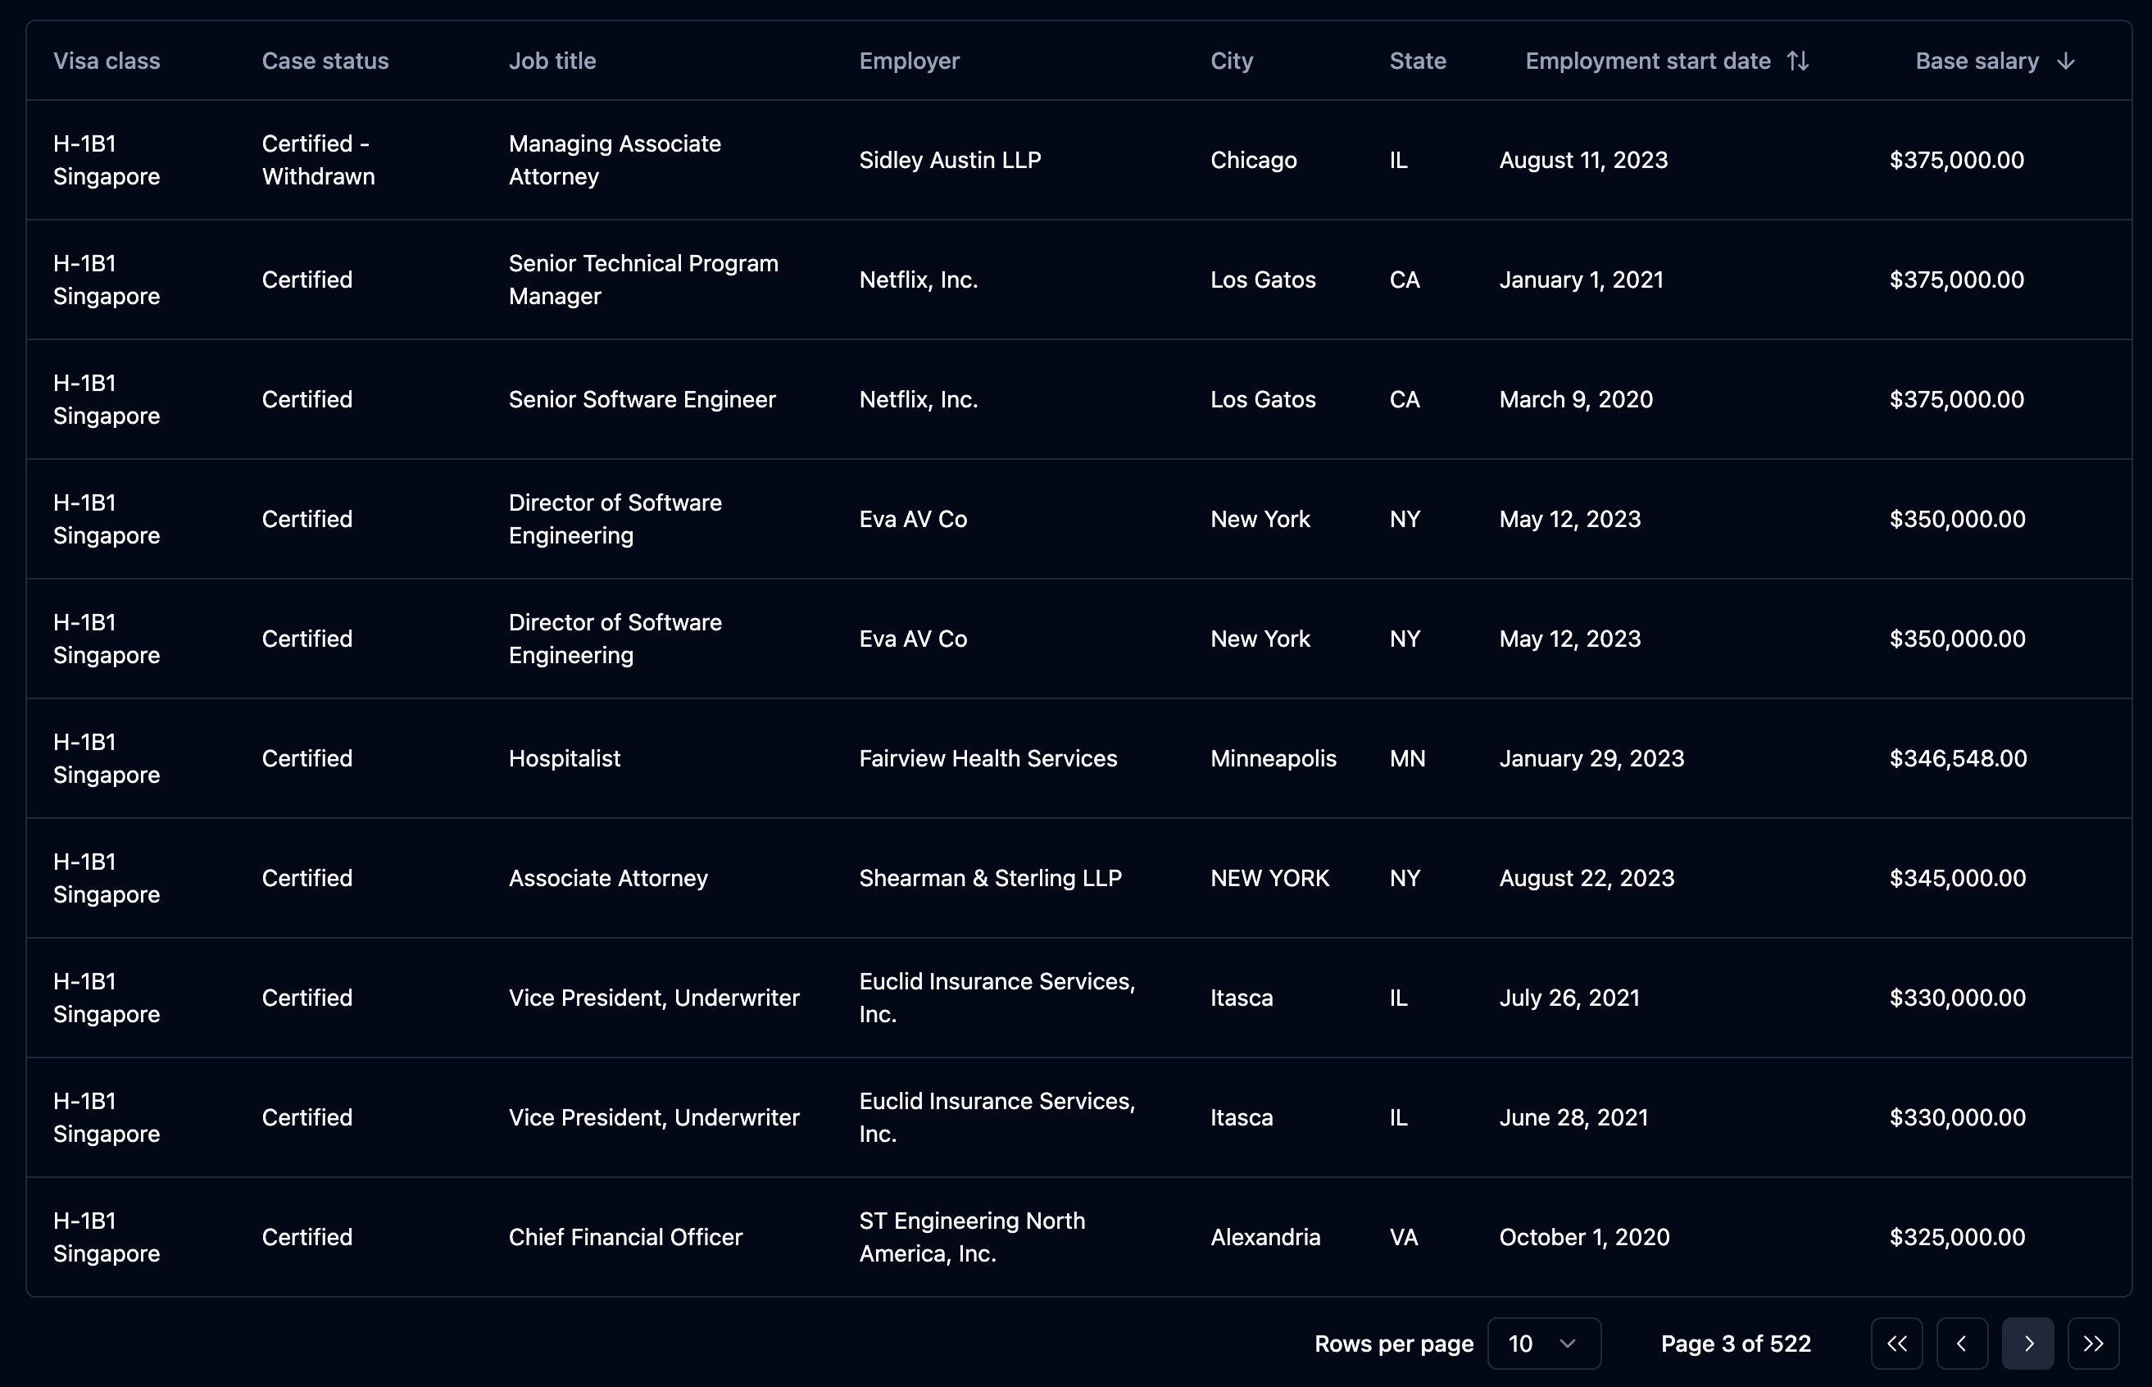Image resolution: width=2152 pixels, height=1387 pixels.
Task: Click Certified - Withdrawn status cell
Action: tap(318, 159)
